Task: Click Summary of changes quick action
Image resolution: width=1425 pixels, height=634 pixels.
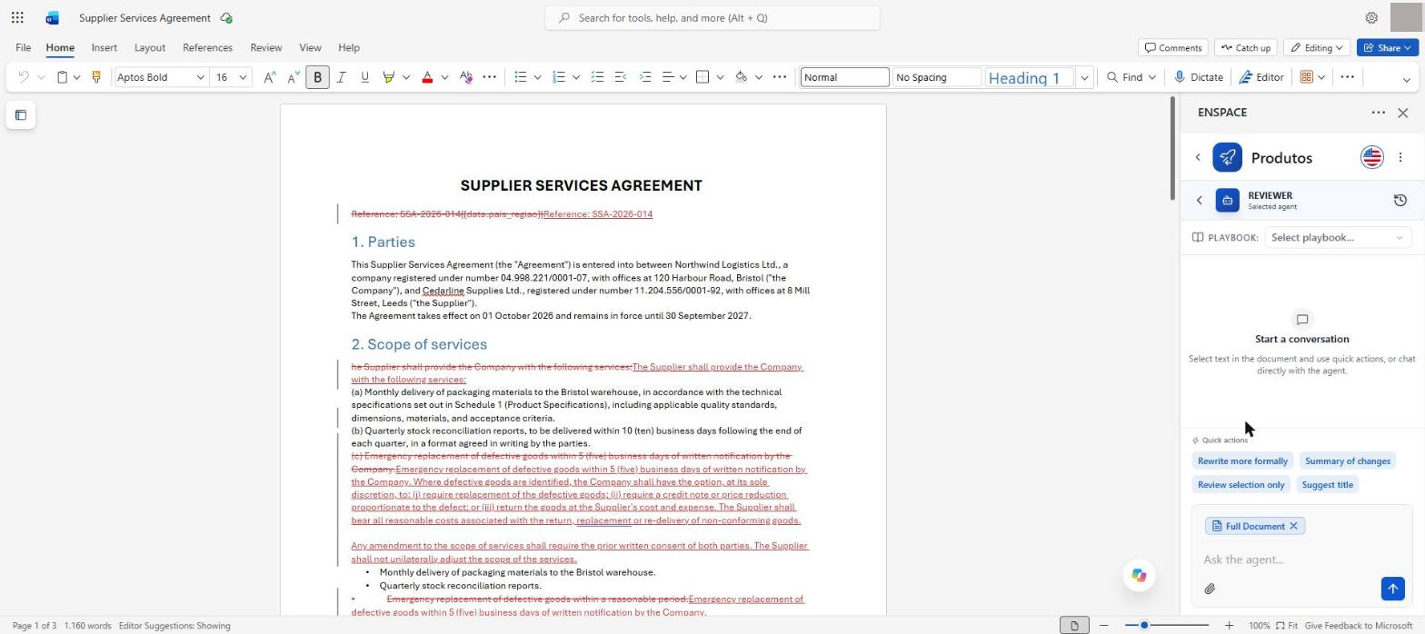Action: (1347, 461)
